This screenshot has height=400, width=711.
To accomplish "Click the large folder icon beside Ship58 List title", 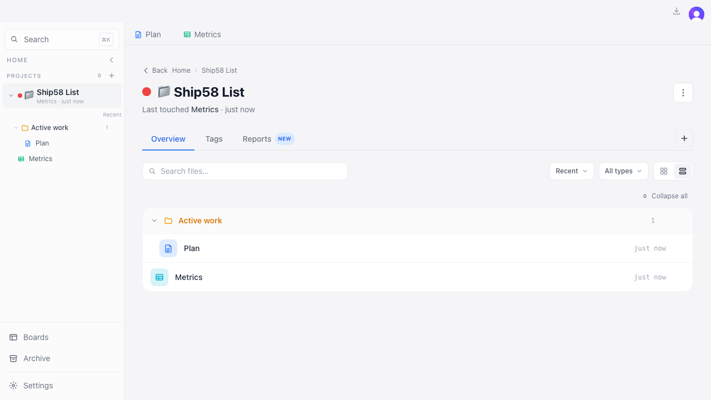I will tap(164, 92).
